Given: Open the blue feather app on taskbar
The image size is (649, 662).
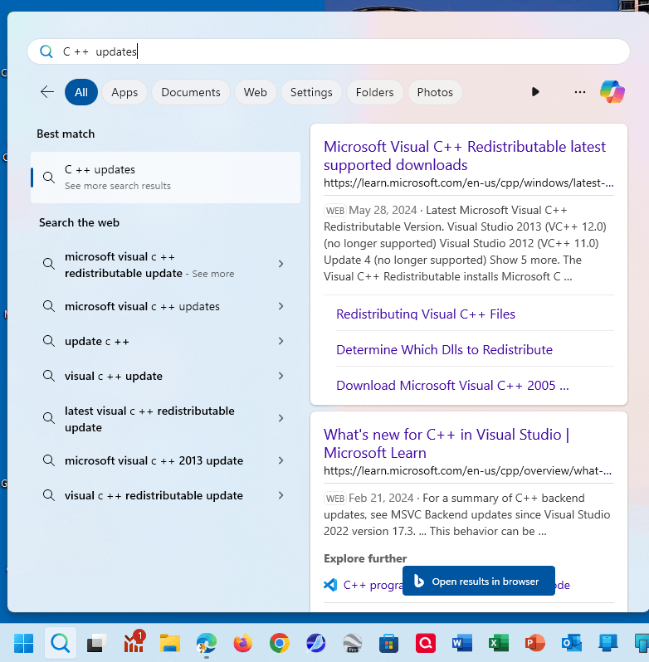Looking at the screenshot, I should coord(316,644).
